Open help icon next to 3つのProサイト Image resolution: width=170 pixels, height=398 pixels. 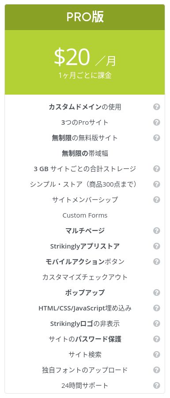click(157, 122)
